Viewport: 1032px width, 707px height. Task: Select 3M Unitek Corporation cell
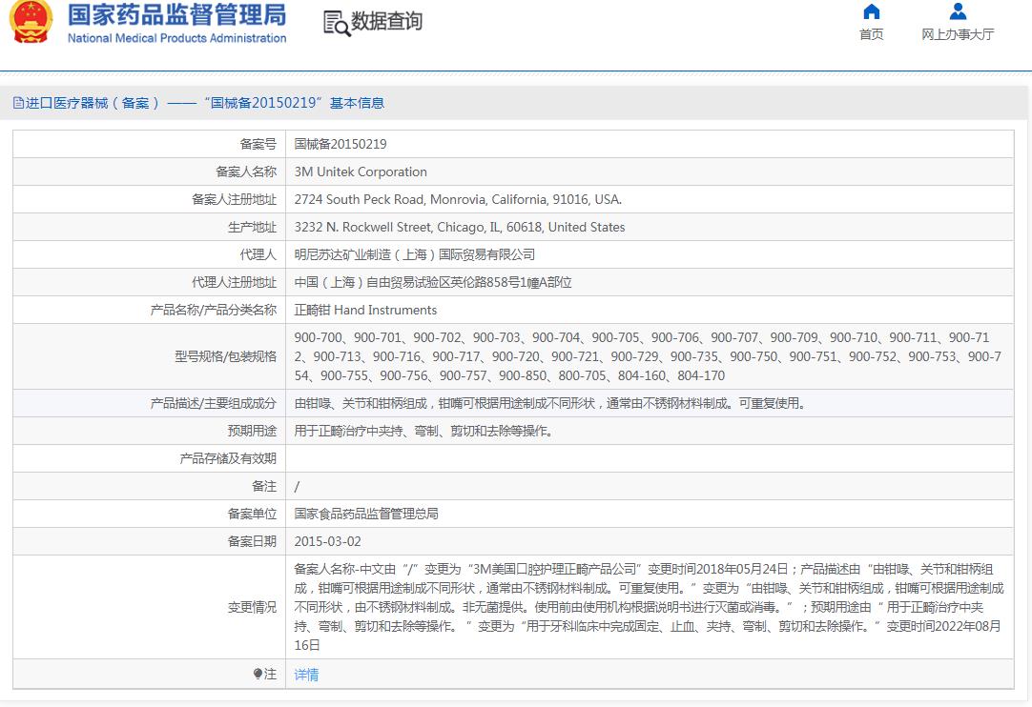coord(650,172)
